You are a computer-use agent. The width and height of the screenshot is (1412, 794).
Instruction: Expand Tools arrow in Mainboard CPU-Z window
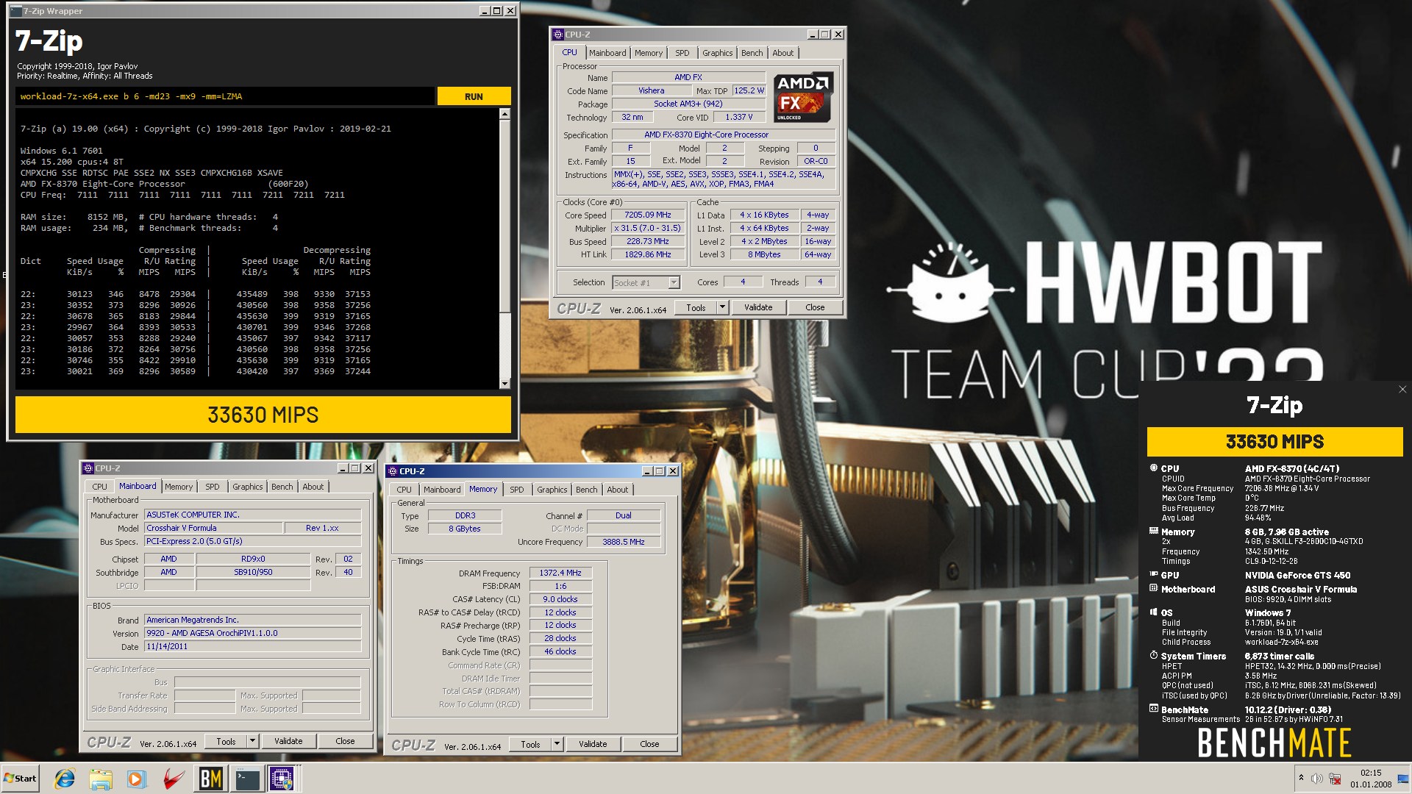(x=252, y=741)
